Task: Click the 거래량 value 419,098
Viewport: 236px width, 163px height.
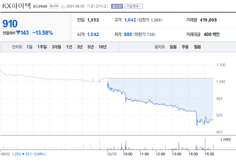Action: tap(208, 20)
